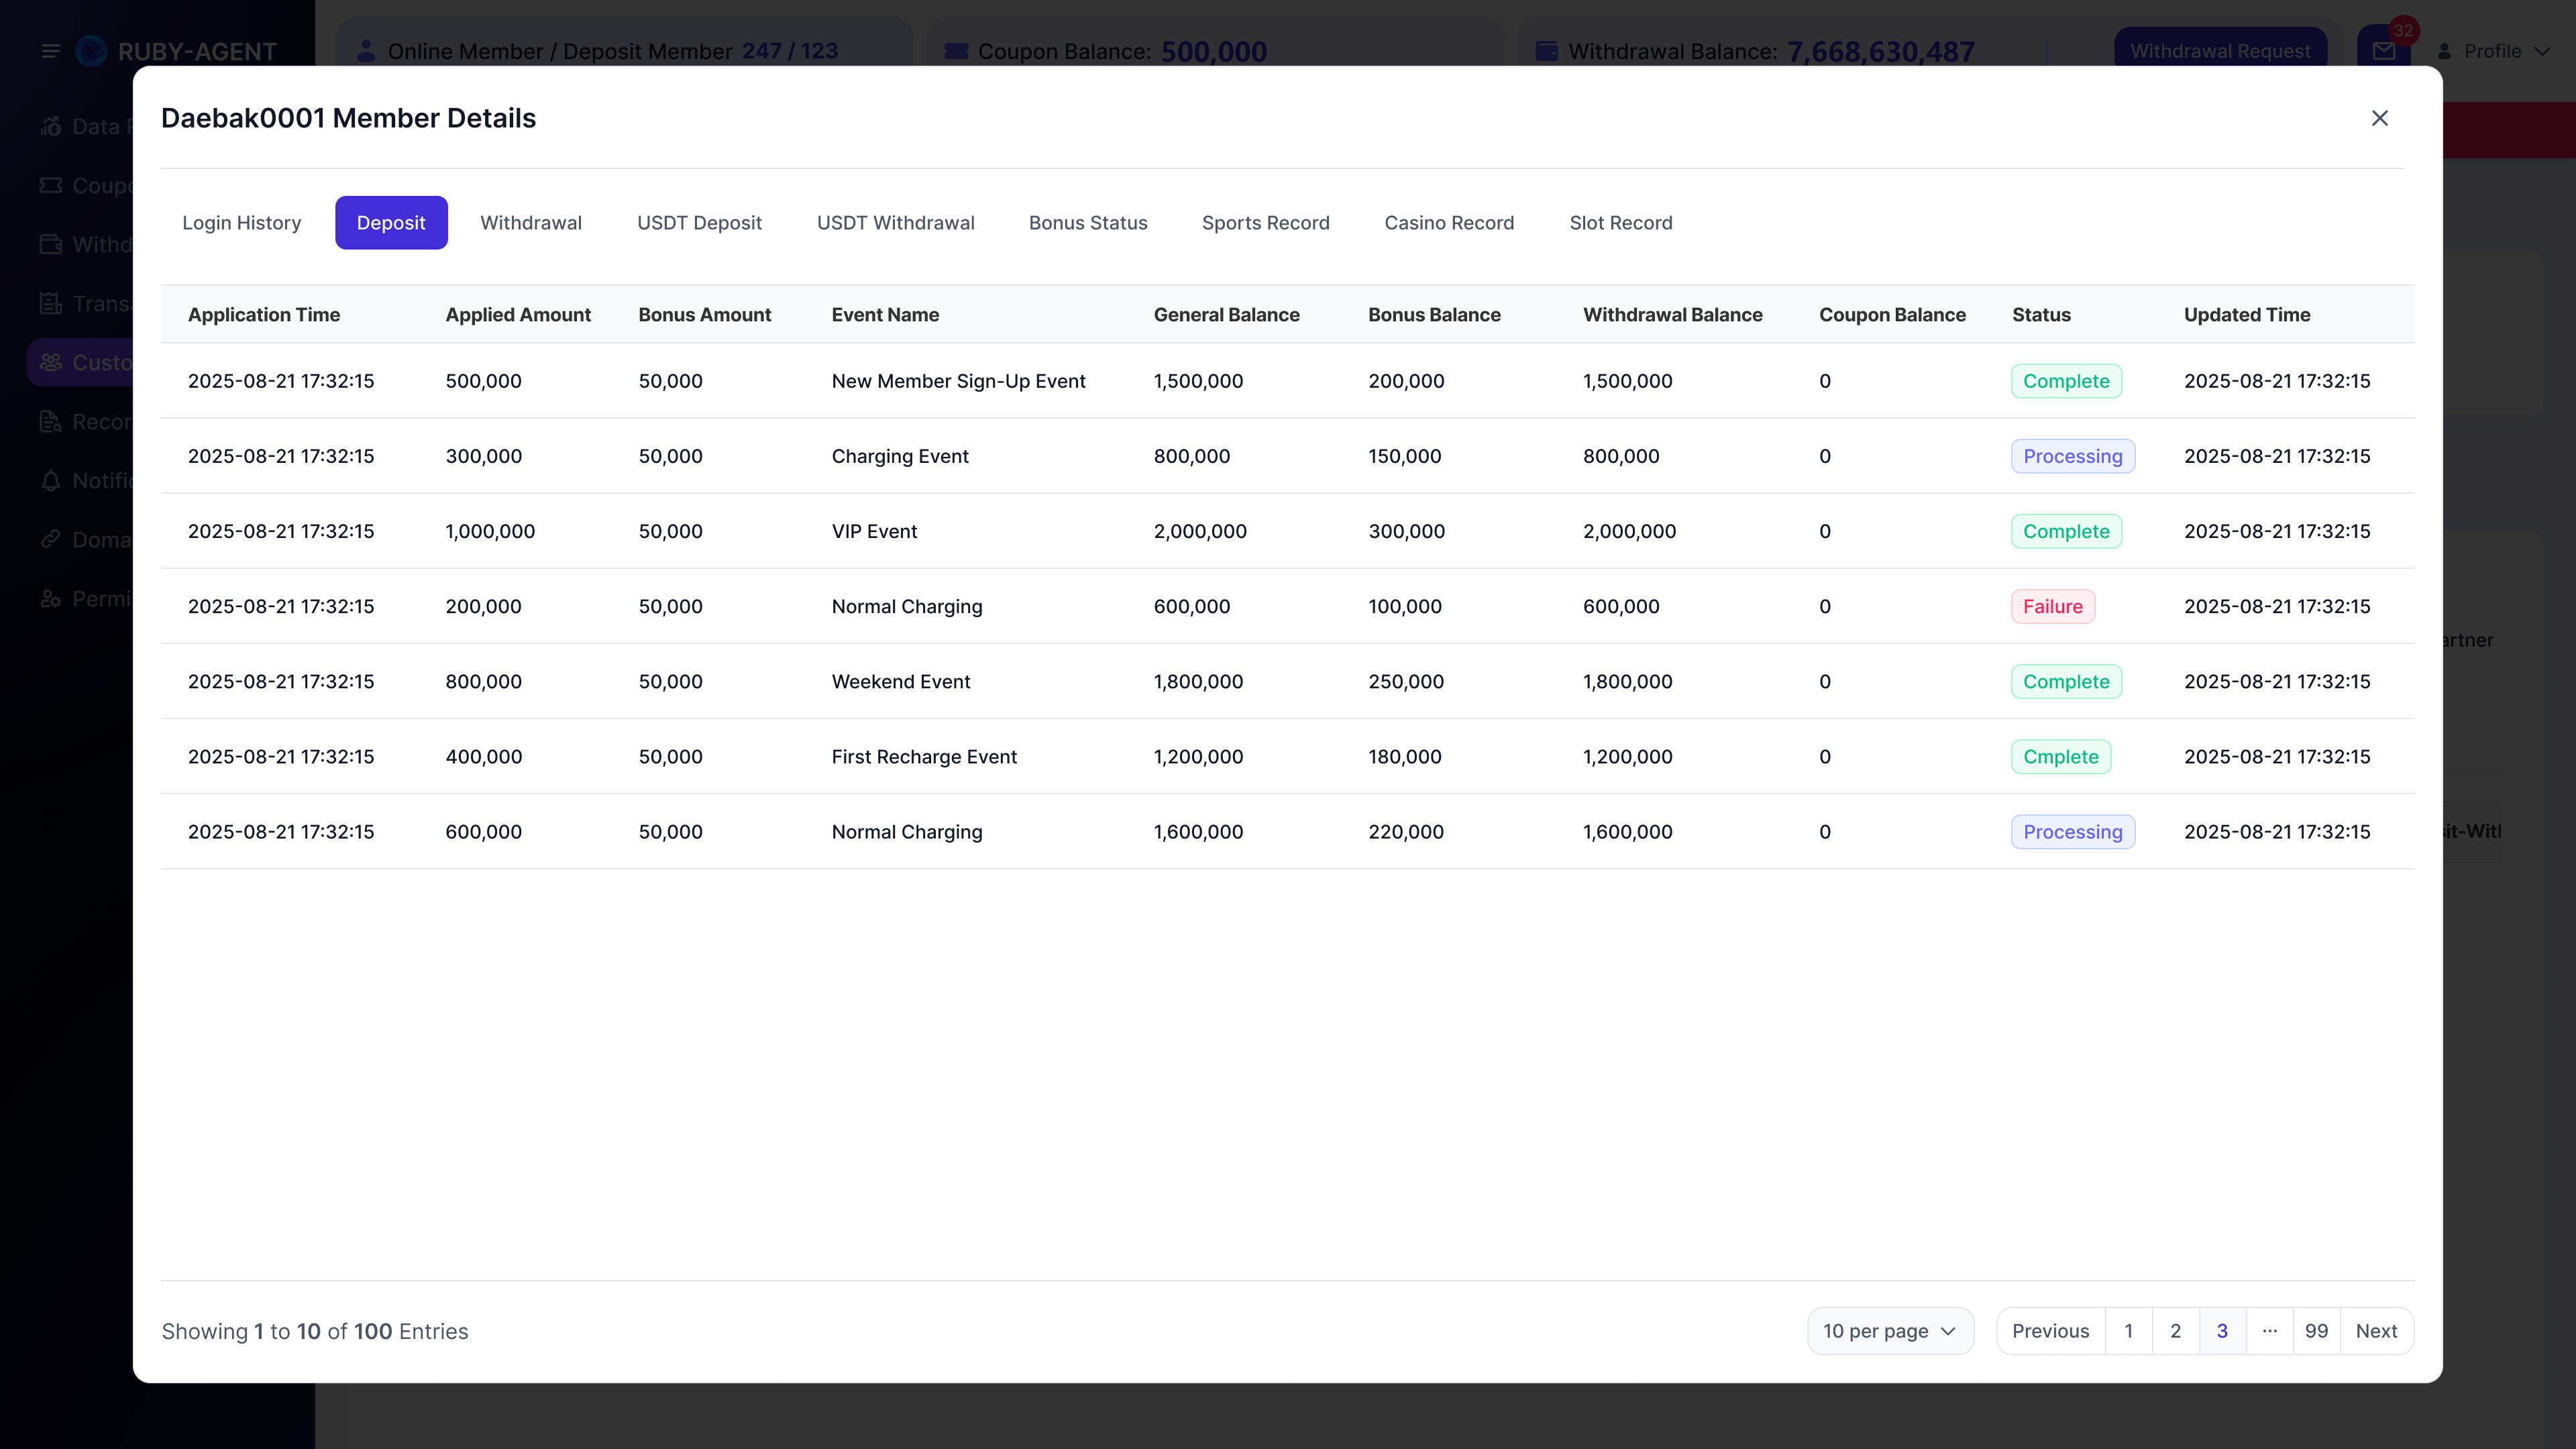Click the Showing 1 to 10 entries text
The height and width of the screenshot is (1449, 2576).
[x=315, y=1331]
